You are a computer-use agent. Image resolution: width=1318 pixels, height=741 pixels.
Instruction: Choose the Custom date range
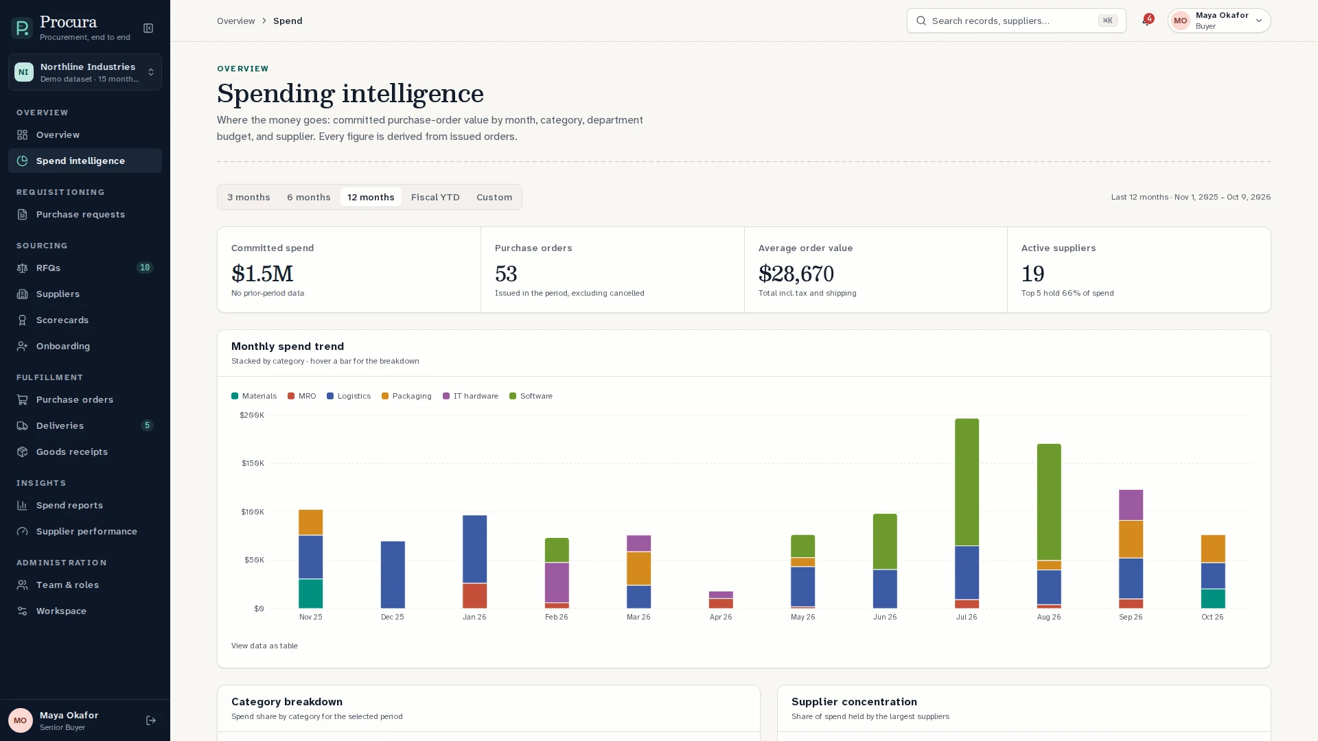pos(494,197)
